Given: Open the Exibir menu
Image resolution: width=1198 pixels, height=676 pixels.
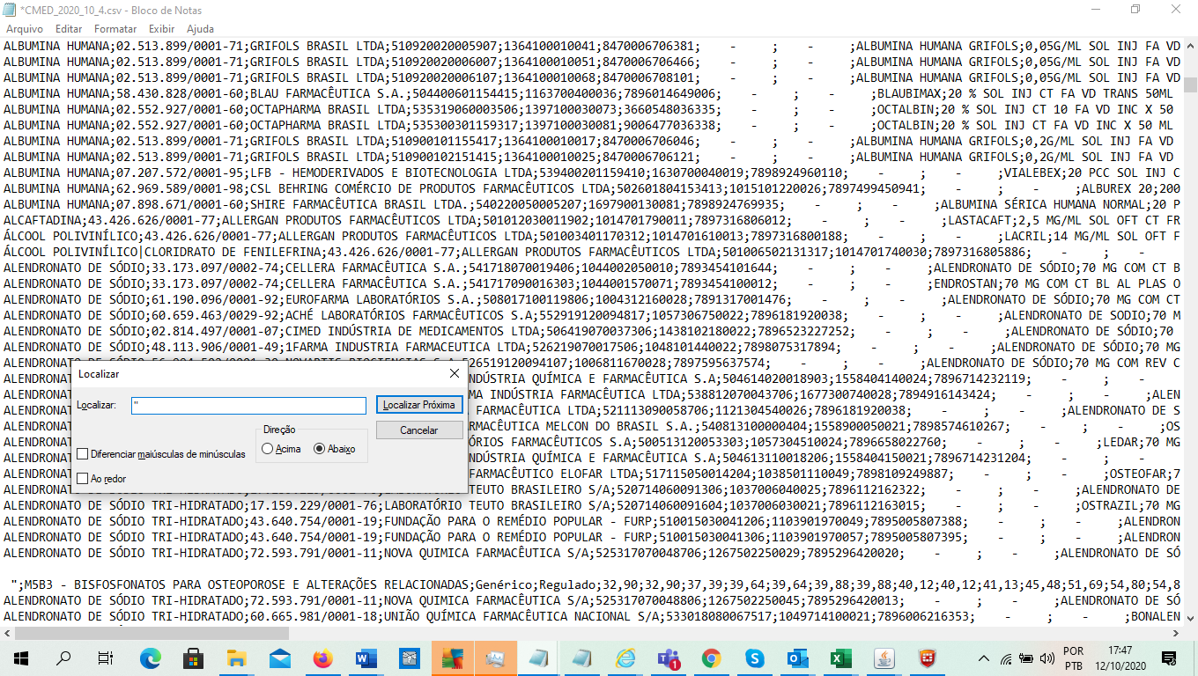Looking at the screenshot, I should pos(162,29).
